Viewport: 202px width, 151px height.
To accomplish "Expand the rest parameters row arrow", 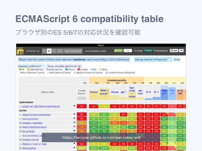I will (74, 118).
